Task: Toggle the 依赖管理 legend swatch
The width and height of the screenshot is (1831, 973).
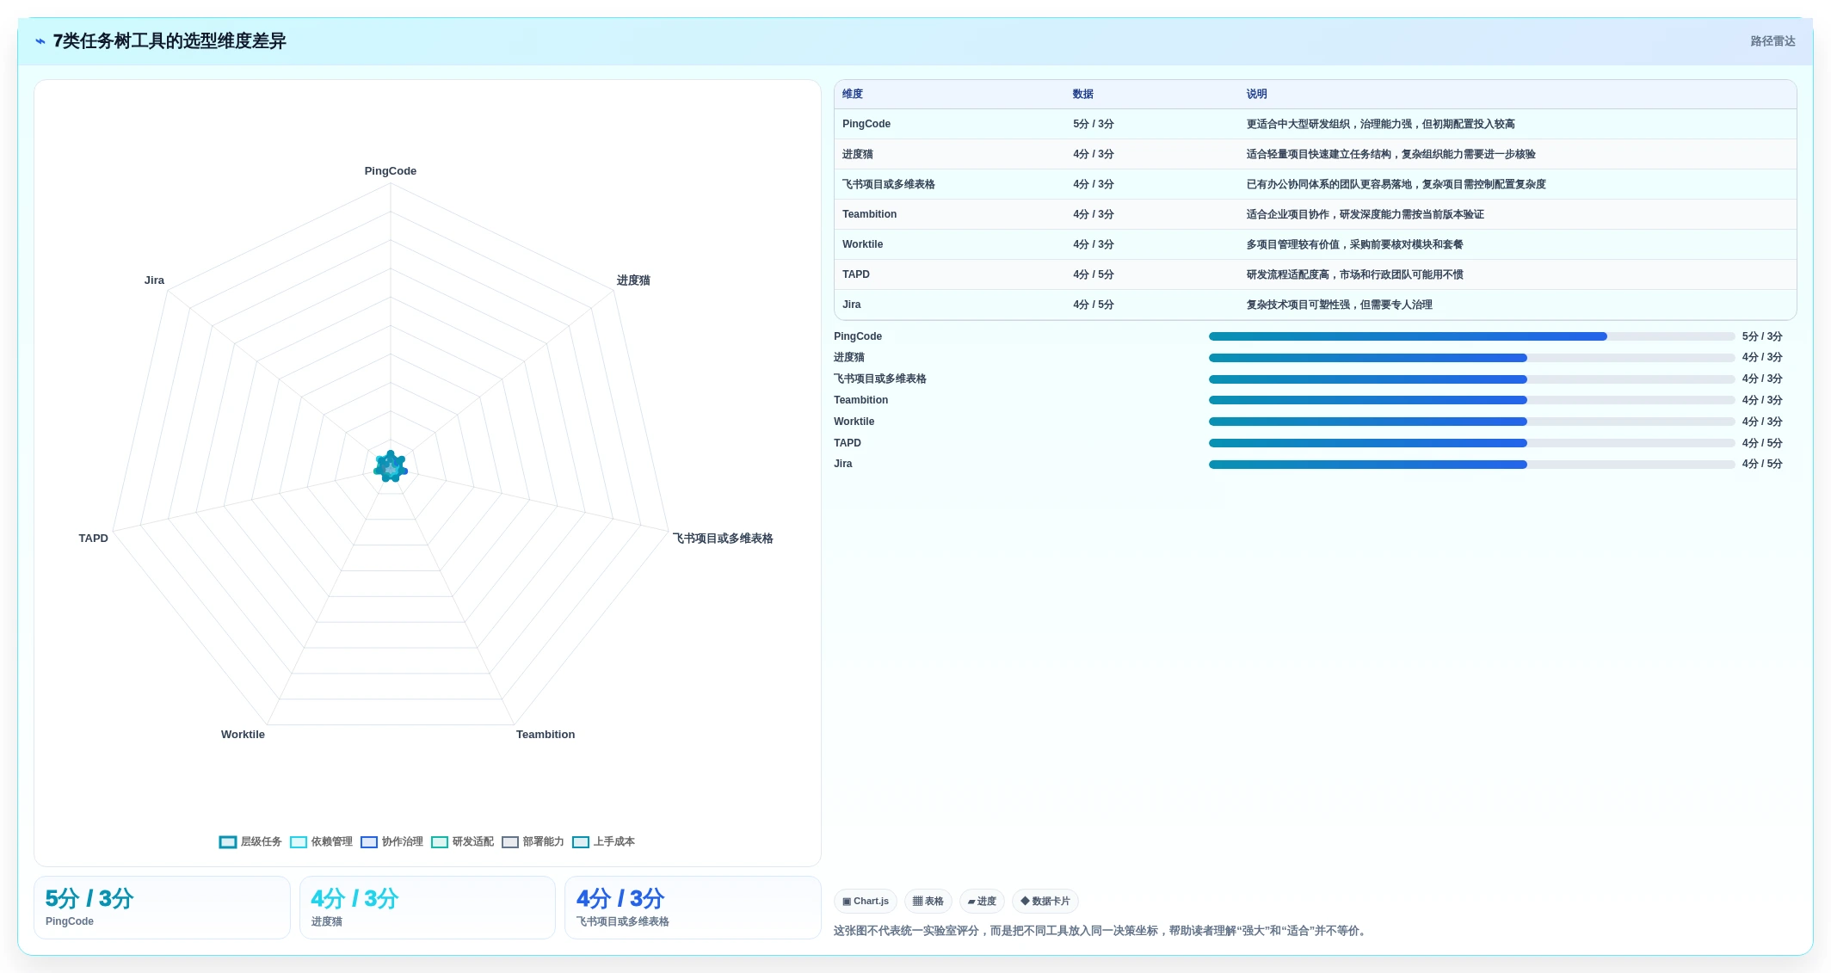Action: click(299, 842)
